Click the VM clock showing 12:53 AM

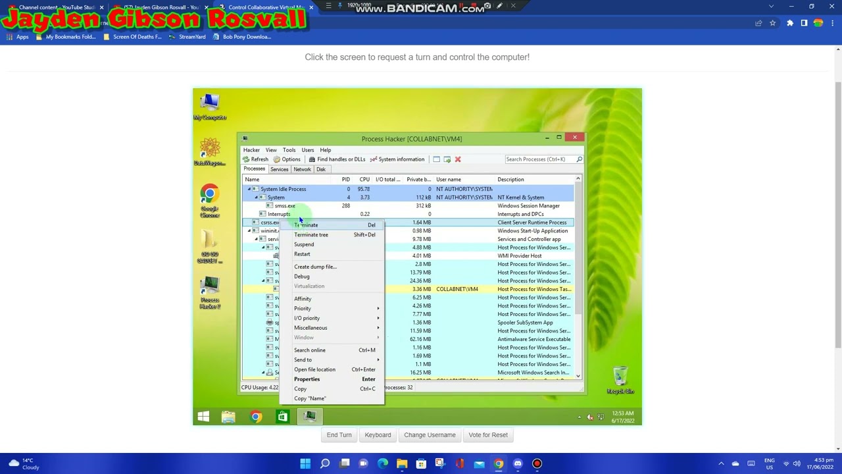pos(622,417)
